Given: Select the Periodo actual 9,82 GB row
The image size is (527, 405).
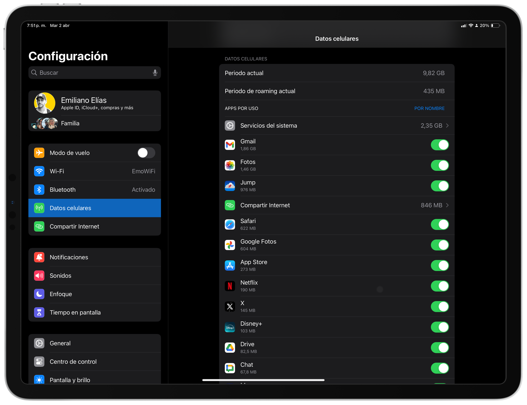Looking at the screenshot, I should (x=337, y=73).
